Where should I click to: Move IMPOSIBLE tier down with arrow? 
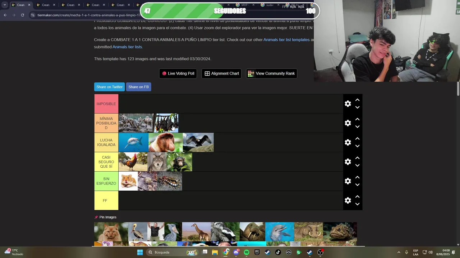pos(357,107)
